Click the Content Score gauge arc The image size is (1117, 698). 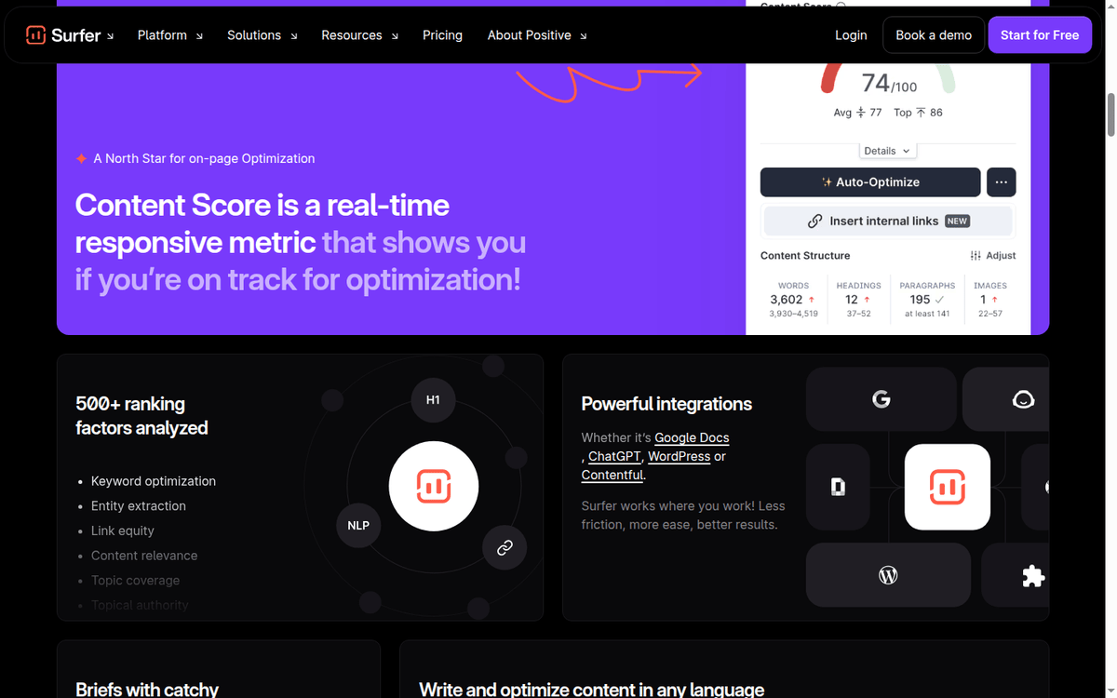pos(888,78)
